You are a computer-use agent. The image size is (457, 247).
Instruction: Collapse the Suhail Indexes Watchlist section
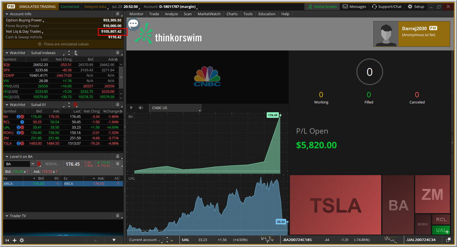pos(7,53)
